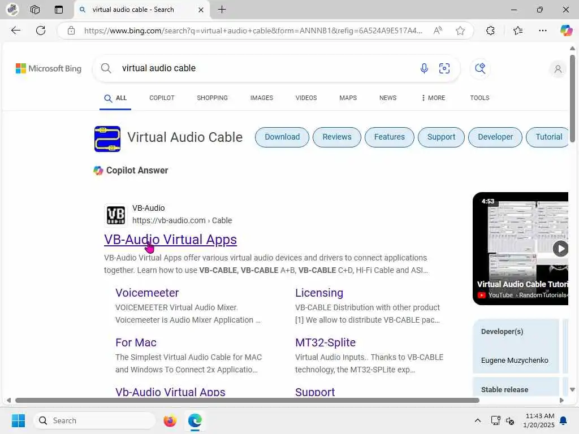Switch to the IMAGES tab
This screenshot has width=579, height=434.
[x=261, y=98]
